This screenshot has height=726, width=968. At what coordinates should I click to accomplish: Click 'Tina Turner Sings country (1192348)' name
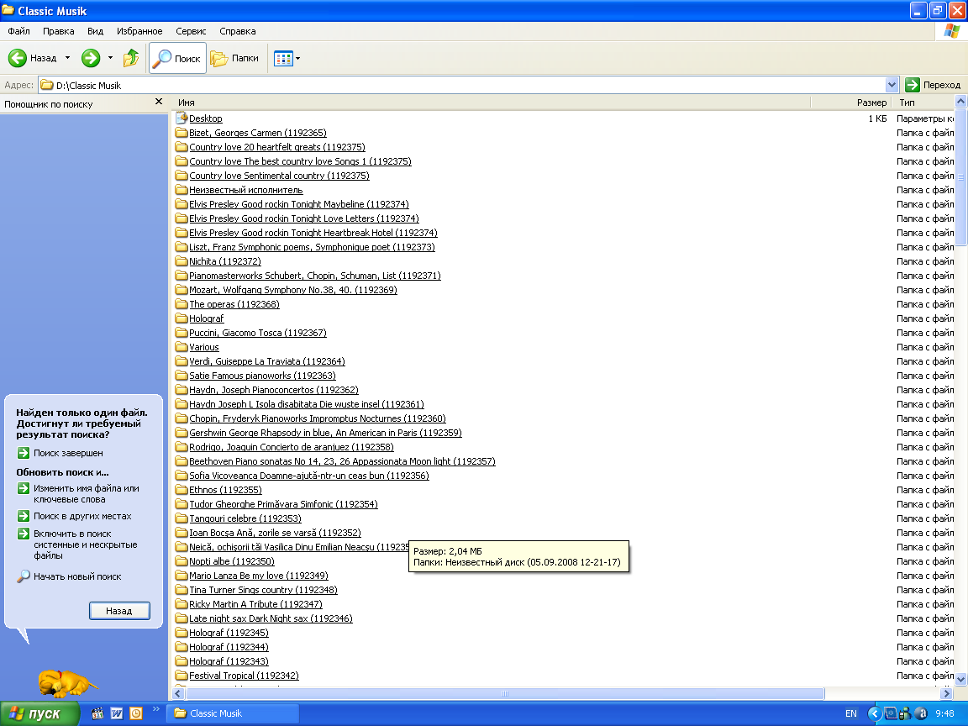(x=263, y=590)
